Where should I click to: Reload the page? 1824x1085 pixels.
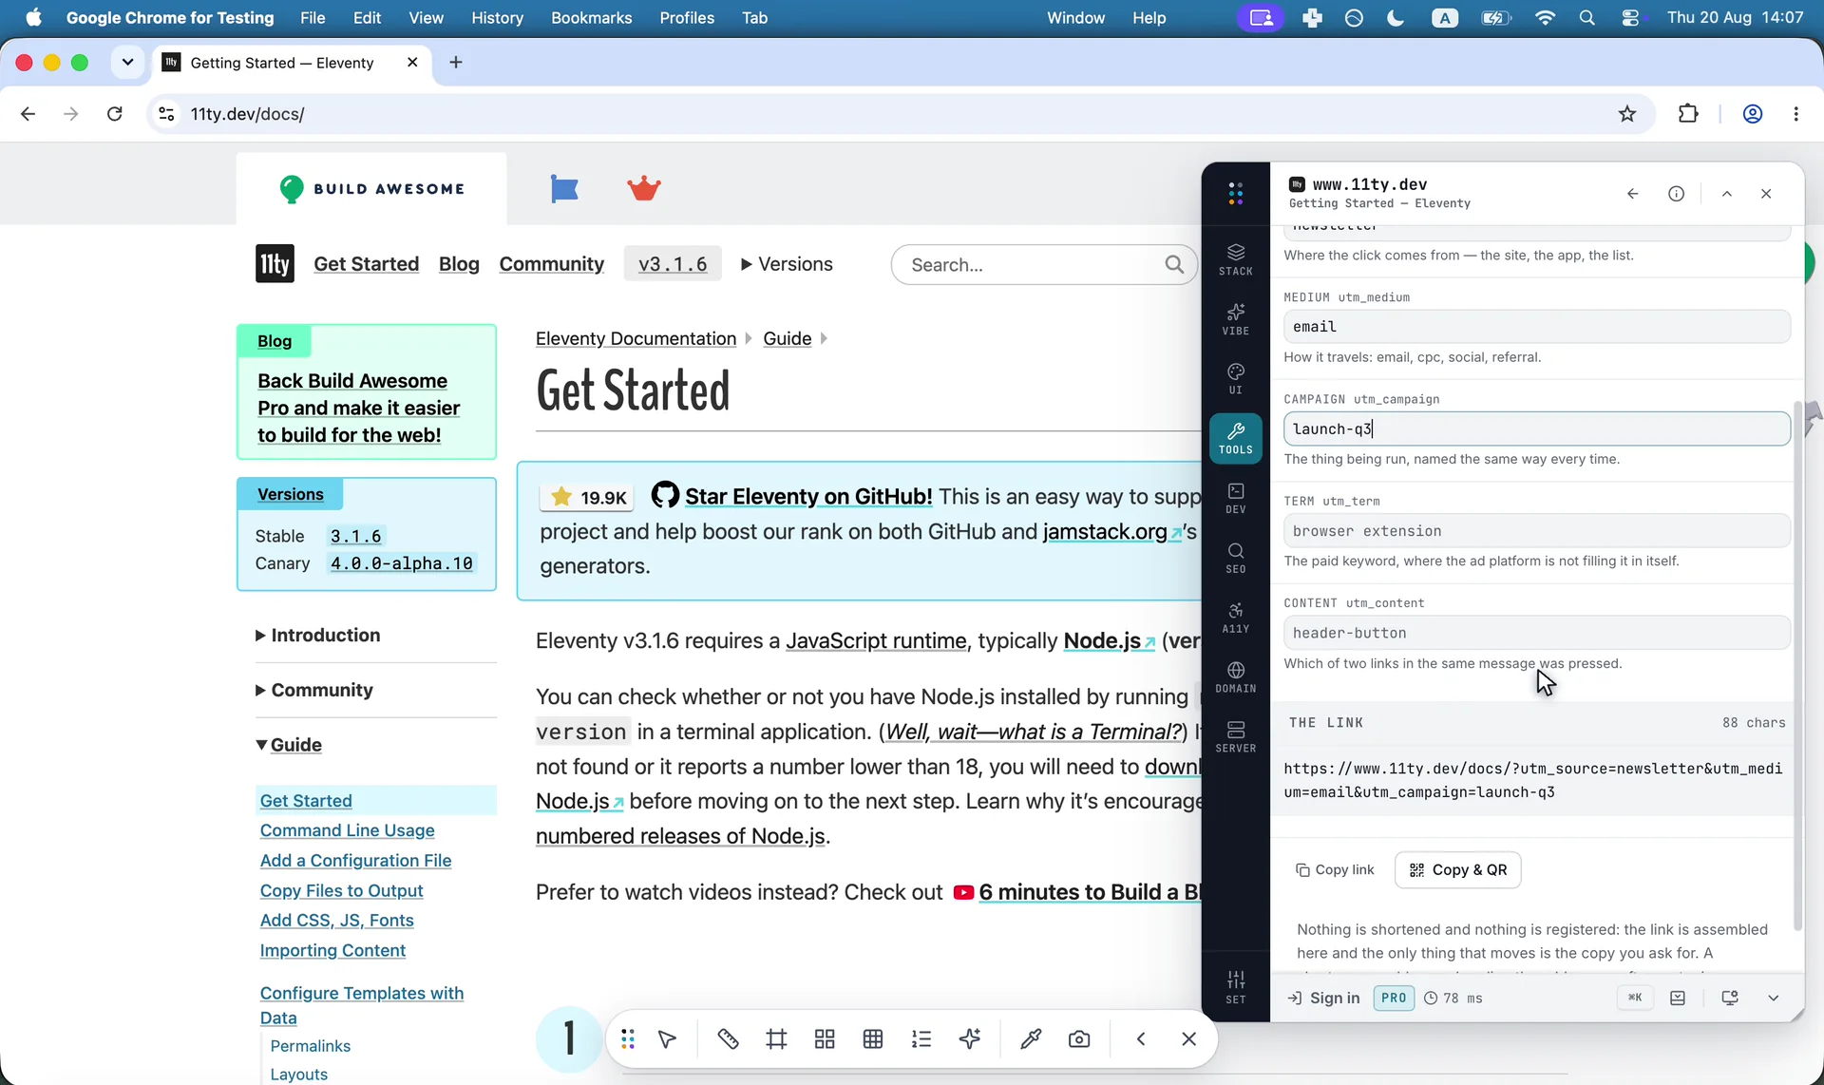[x=115, y=114]
